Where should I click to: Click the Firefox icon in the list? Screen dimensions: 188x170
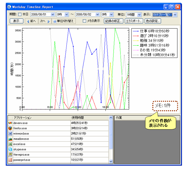[x=10, y=128]
